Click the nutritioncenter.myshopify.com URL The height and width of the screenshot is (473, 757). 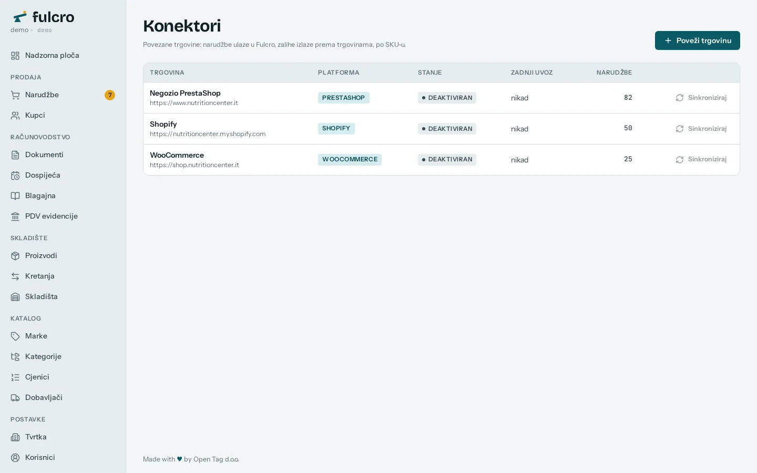tap(208, 134)
